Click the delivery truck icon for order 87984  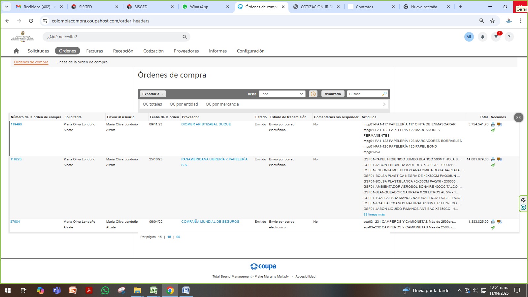[500, 222]
